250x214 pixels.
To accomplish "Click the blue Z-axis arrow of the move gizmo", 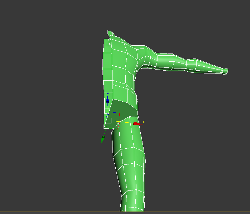I will click(107, 100).
